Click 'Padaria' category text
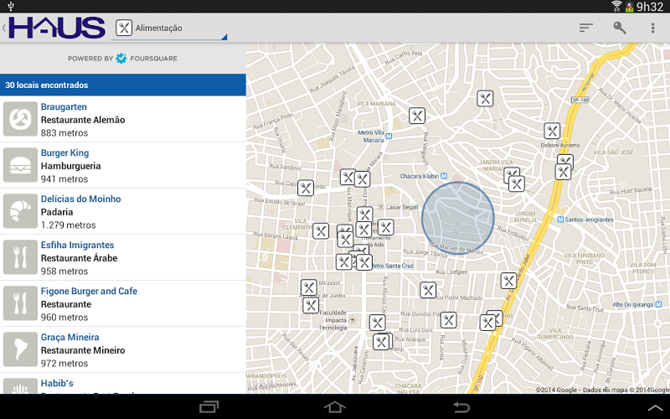 (x=57, y=212)
